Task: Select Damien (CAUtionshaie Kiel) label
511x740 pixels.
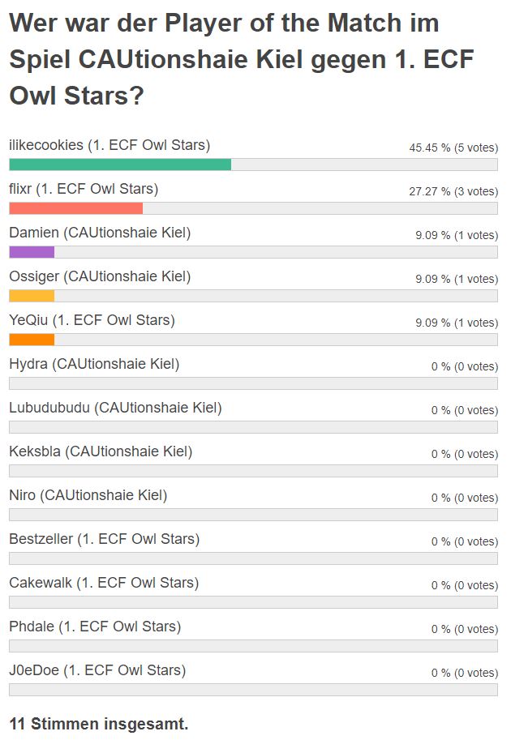Action: coord(100,233)
